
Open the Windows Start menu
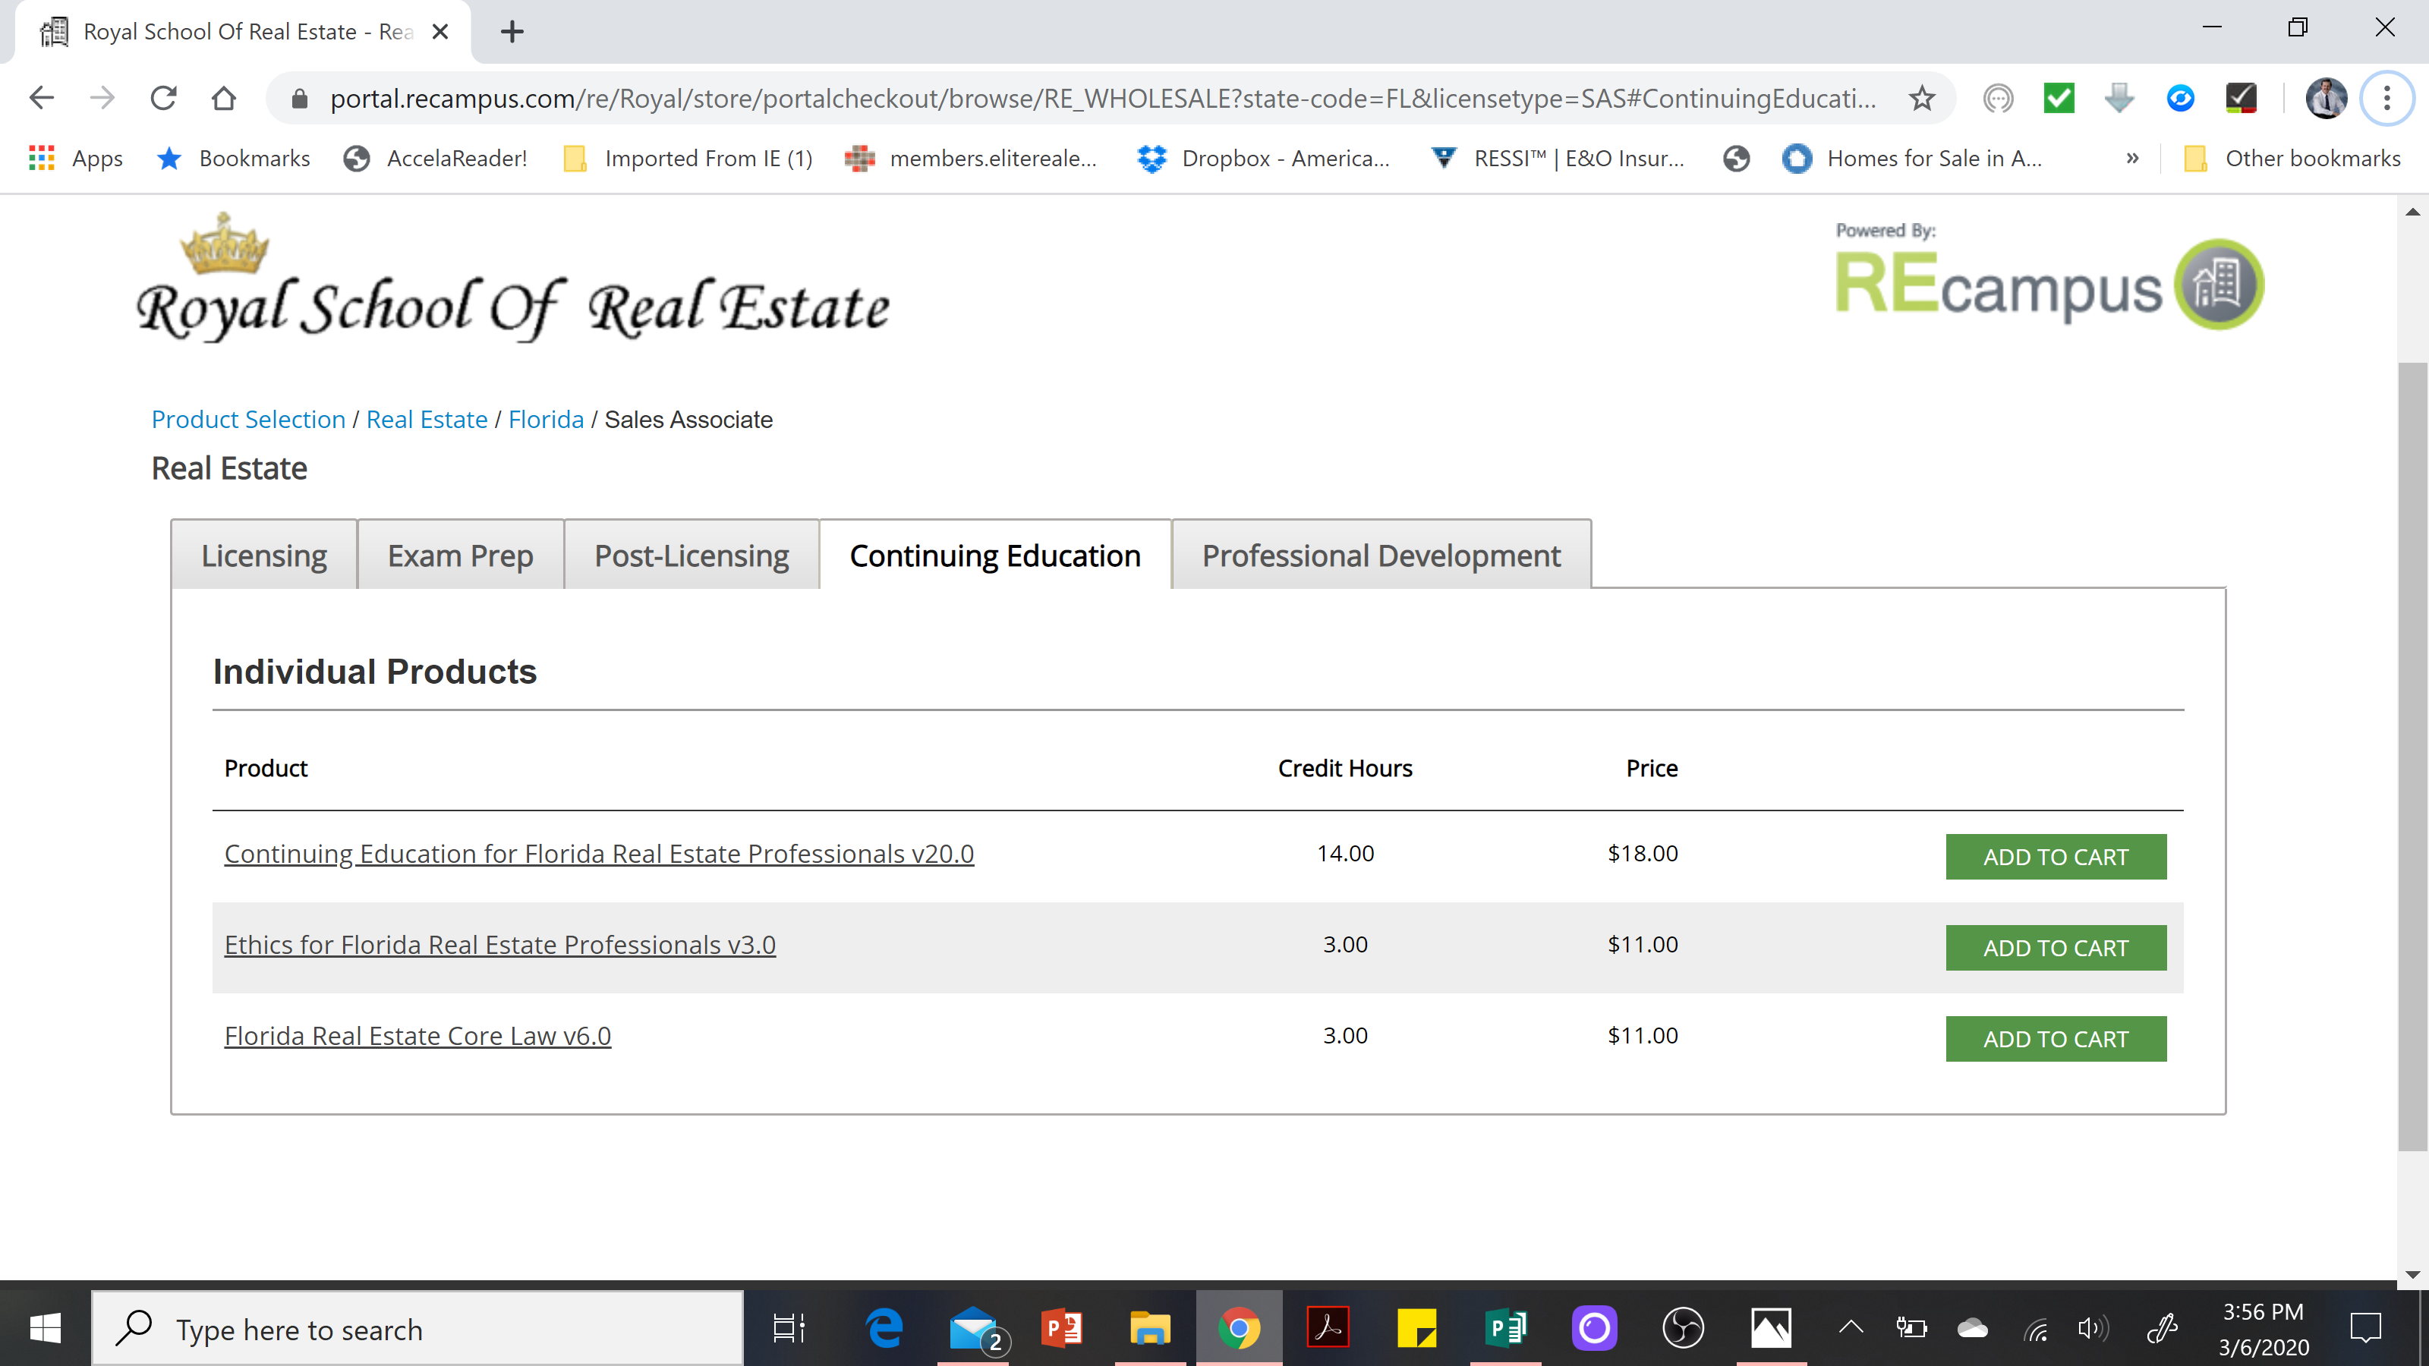pyautogui.click(x=46, y=1330)
